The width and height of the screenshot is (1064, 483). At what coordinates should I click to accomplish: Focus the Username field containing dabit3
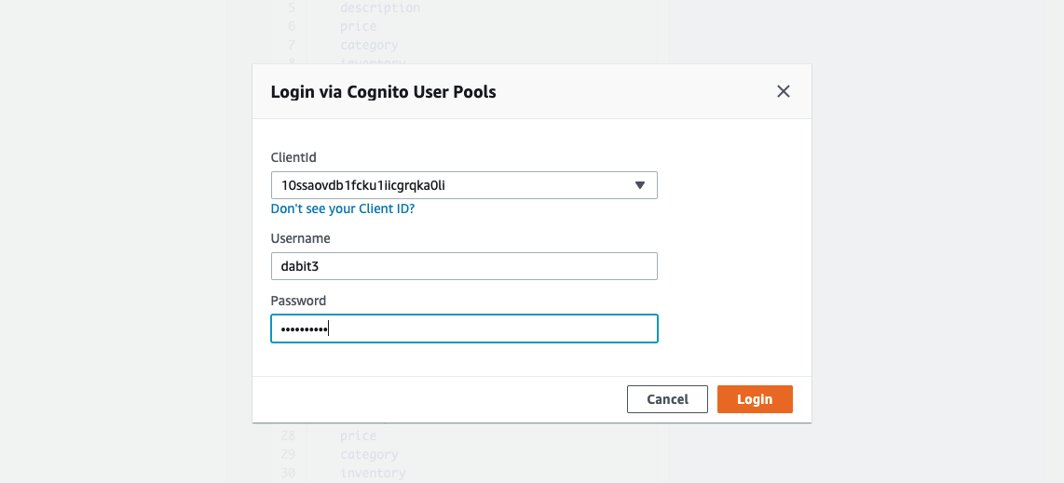(464, 266)
